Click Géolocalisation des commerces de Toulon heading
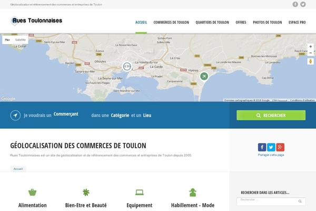This screenshot has height=211, width=316. [78, 146]
